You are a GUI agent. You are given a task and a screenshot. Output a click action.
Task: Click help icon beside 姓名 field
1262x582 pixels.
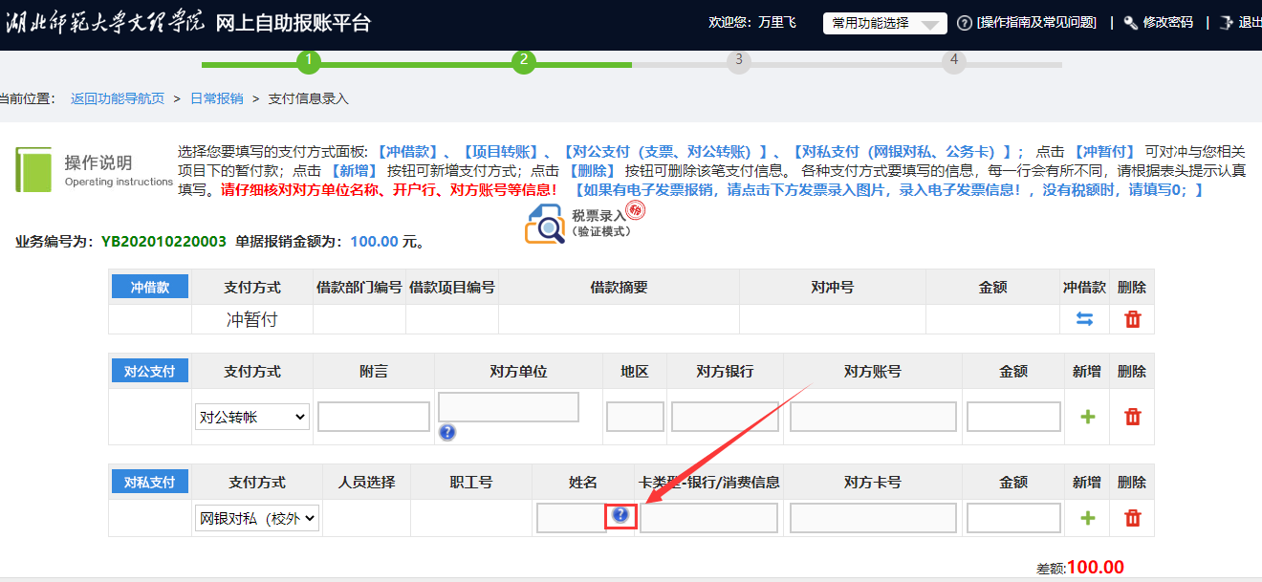(x=620, y=515)
